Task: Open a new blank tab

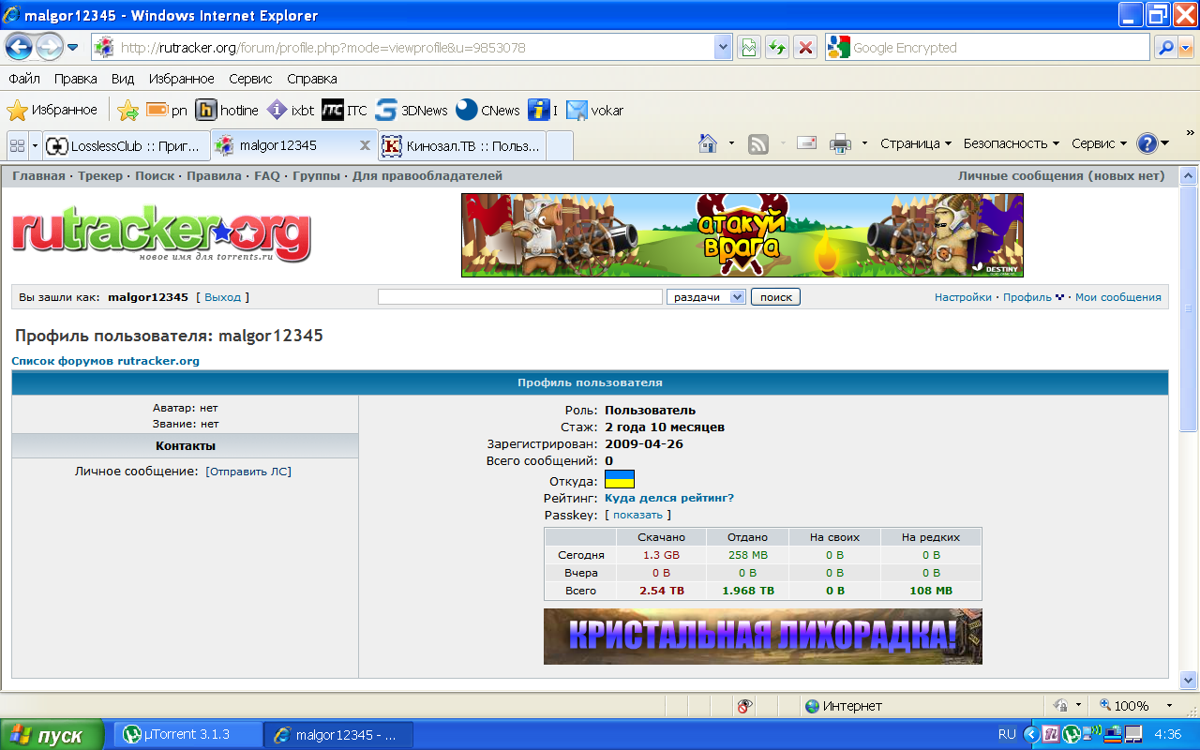Action: [x=559, y=145]
